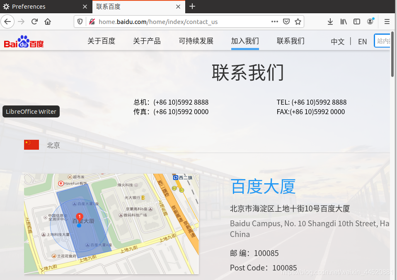Close the Preferences tab
397x280 pixels.
coord(85,7)
